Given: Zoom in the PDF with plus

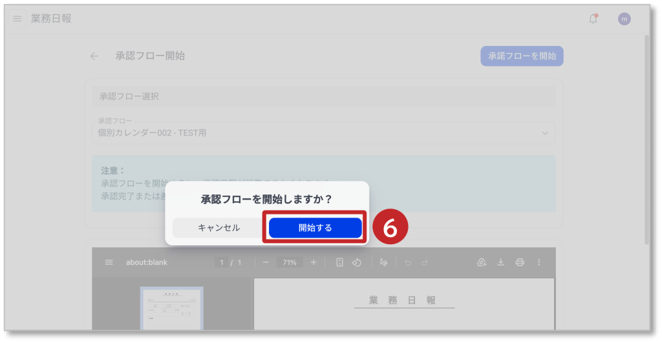Looking at the screenshot, I should 314,262.
